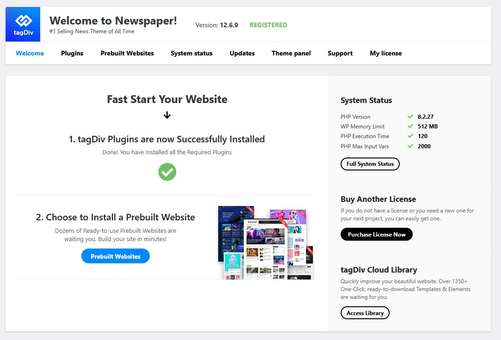The image size is (501, 340).
Task: Open Full System Status
Action: [x=370, y=164]
